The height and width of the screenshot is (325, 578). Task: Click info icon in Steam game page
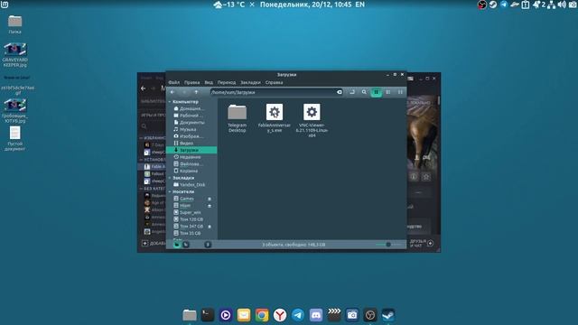(414, 177)
